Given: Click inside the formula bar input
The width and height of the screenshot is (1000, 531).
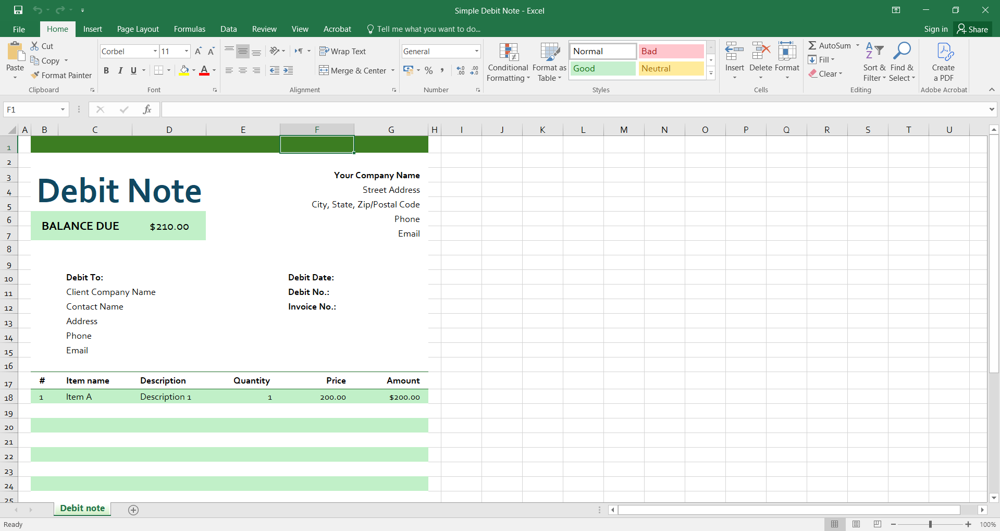Looking at the screenshot, I should click(573, 109).
